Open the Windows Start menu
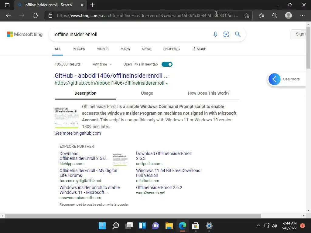 coord(102,226)
